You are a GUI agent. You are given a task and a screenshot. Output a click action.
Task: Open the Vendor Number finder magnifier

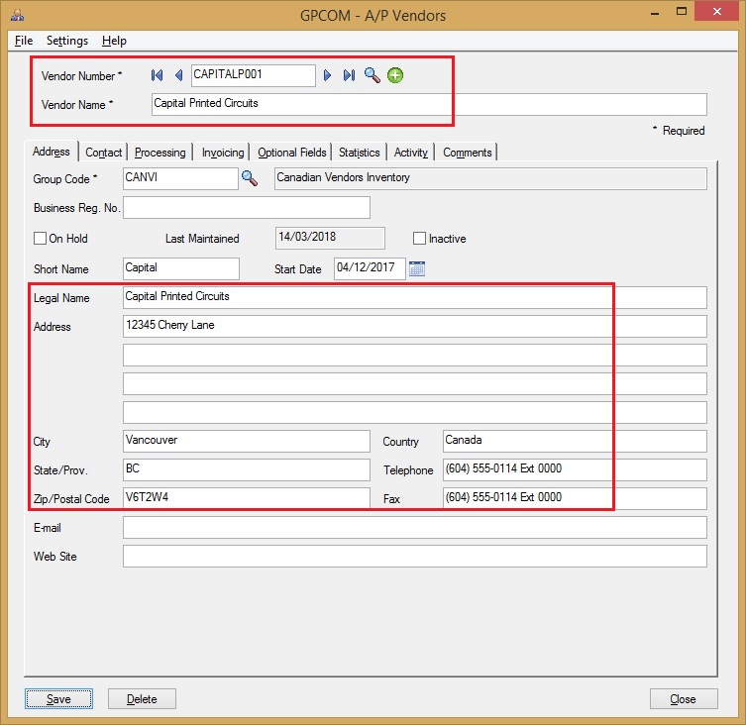[x=372, y=75]
